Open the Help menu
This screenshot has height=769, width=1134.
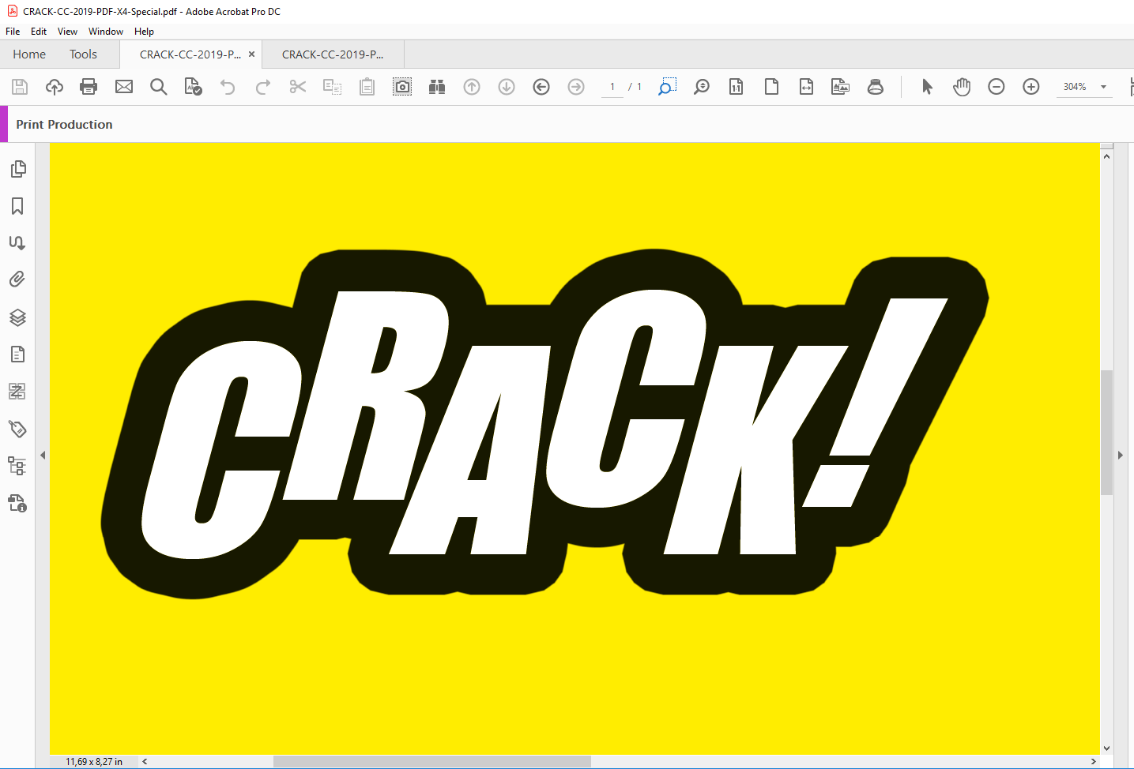click(144, 32)
